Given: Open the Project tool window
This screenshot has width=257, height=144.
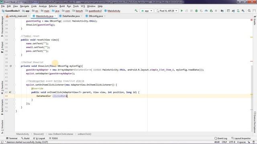Looking at the screenshot, I should 2,47.
